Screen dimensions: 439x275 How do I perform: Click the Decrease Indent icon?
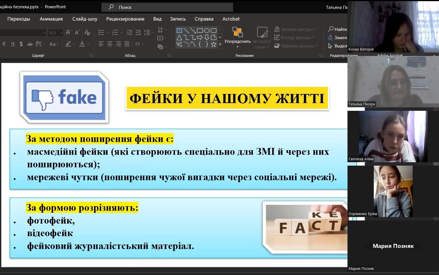click(130, 33)
